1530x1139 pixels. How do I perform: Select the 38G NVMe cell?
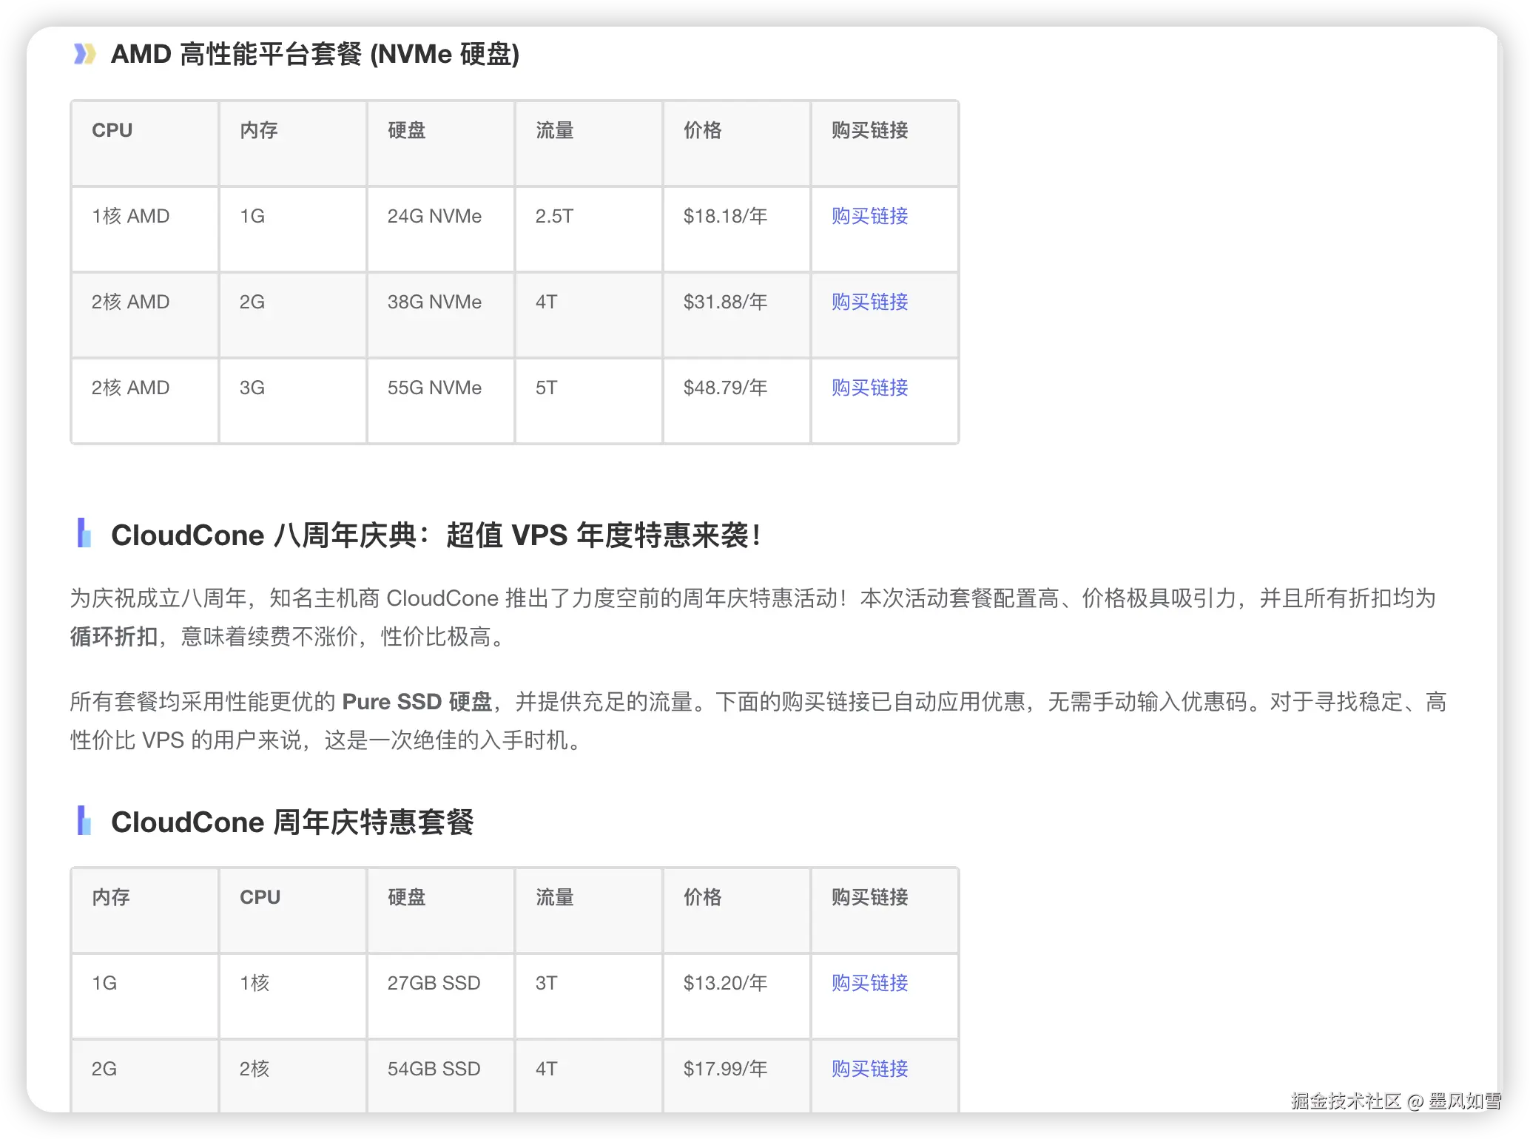click(441, 315)
